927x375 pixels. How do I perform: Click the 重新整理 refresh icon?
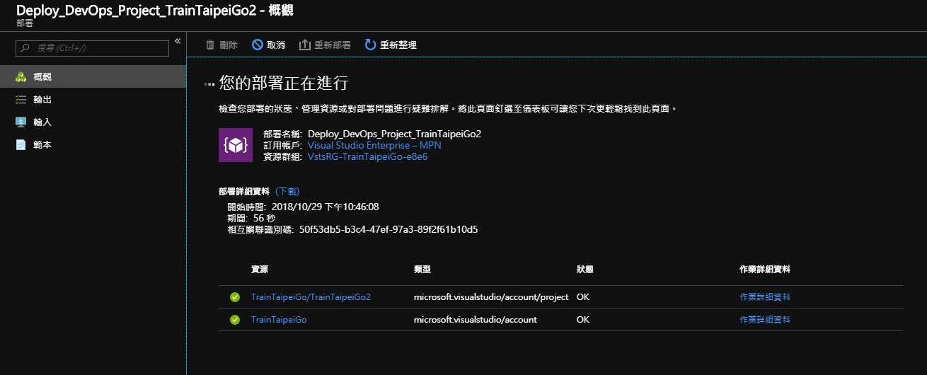click(x=370, y=45)
